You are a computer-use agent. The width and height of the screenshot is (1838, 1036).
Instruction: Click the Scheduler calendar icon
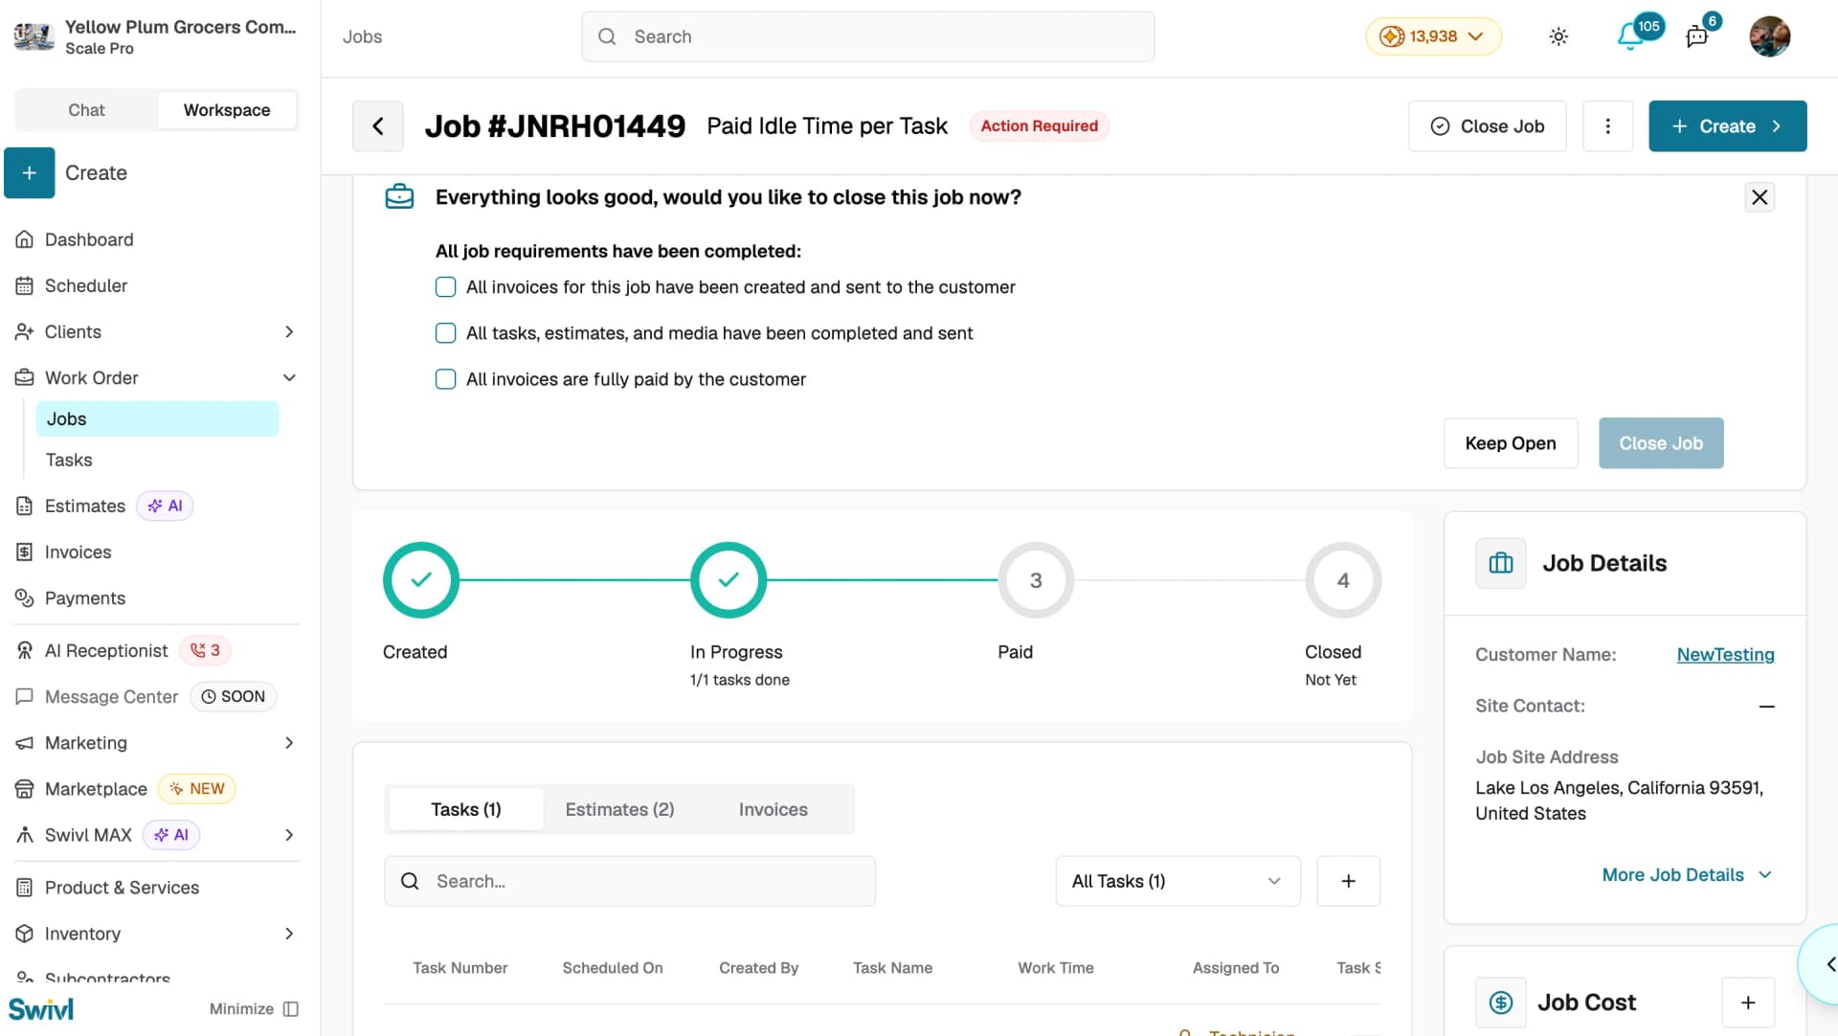(x=25, y=285)
